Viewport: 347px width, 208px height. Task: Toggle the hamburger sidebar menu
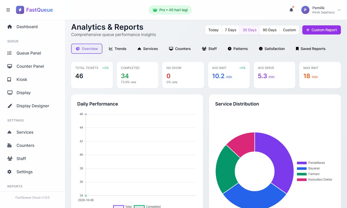tap(8, 10)
